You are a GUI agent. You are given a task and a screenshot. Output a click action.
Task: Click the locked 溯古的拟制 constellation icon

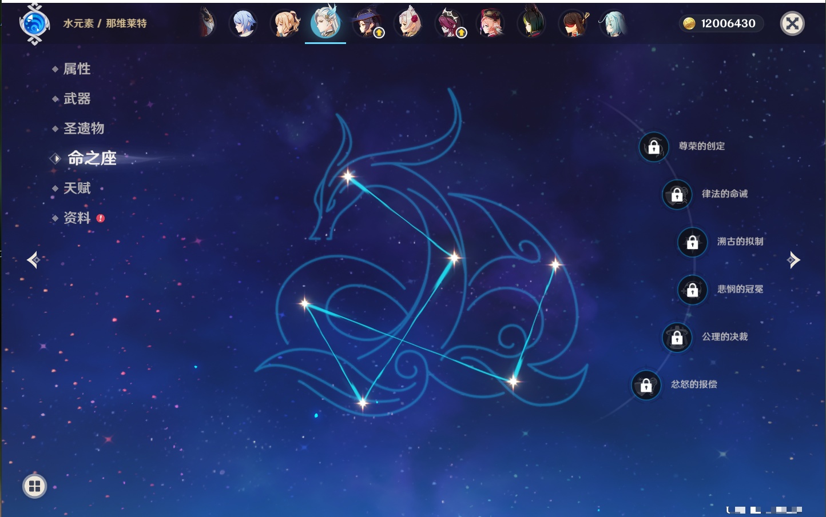pyautogui.click(x=692, y=242)
